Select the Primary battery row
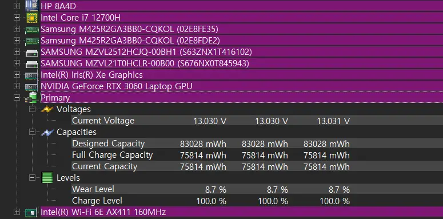Viewport: 443px width, 219px height. point(242,97)
